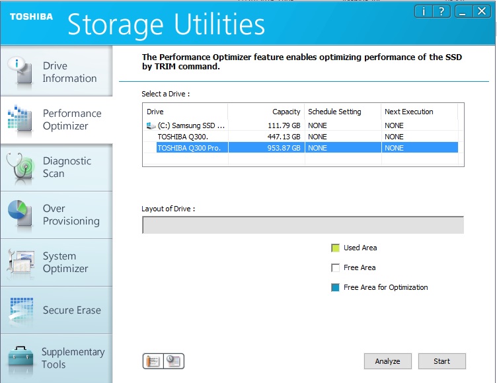Select the TOSHIBA Q300. drive row
497x383 pixels.
(x=301, y=137)
